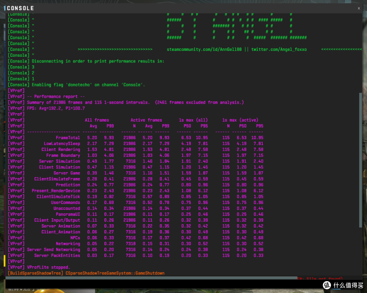The image size is (367, 293).
Task: Click the LowLatencySleep row label
Action: tap(62, 144)
